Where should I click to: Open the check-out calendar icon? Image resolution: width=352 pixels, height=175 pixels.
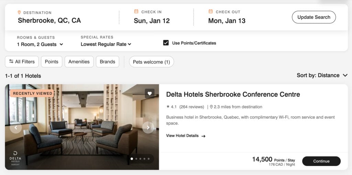point(211,12)
